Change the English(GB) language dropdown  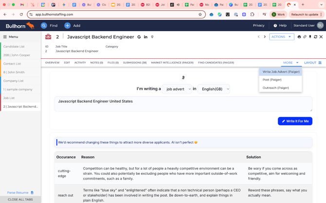(x=215, y=89)
